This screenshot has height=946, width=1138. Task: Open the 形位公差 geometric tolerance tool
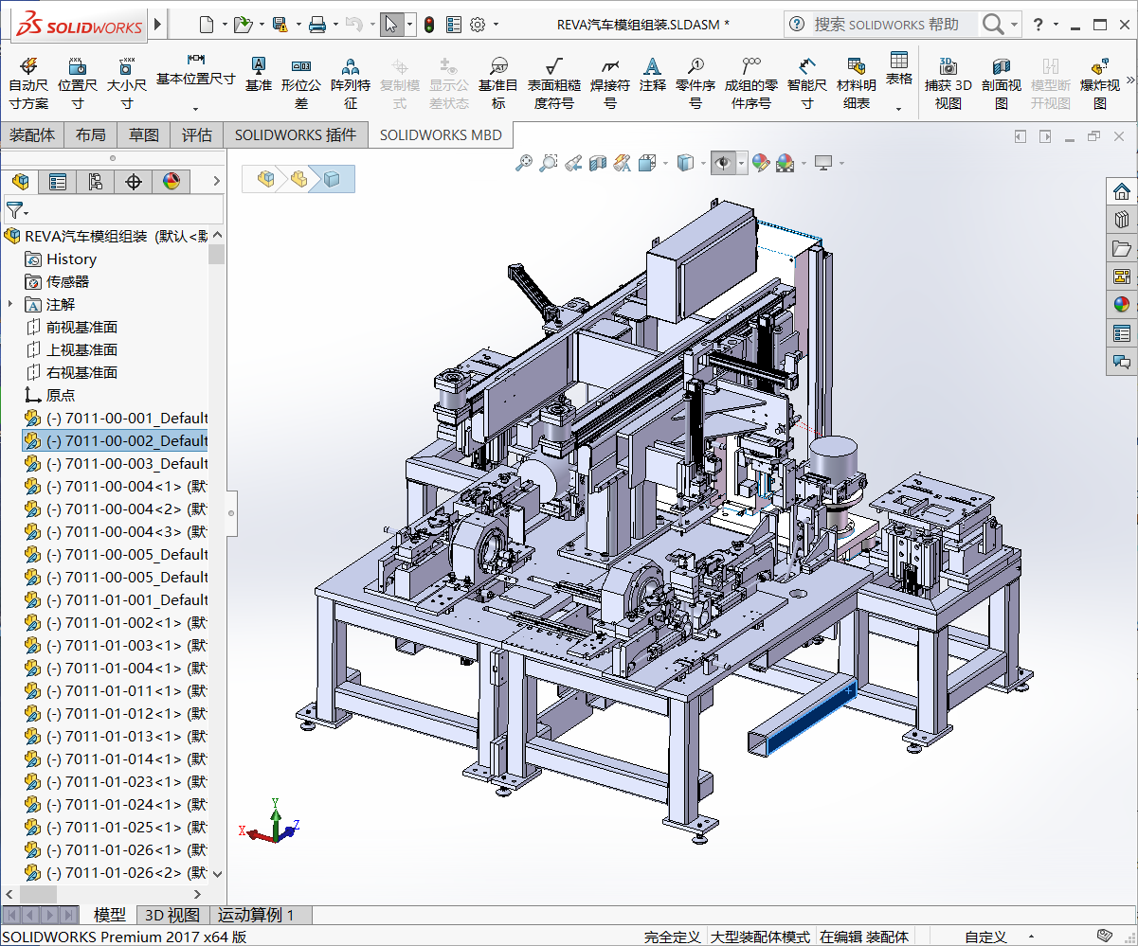(301, 82)
